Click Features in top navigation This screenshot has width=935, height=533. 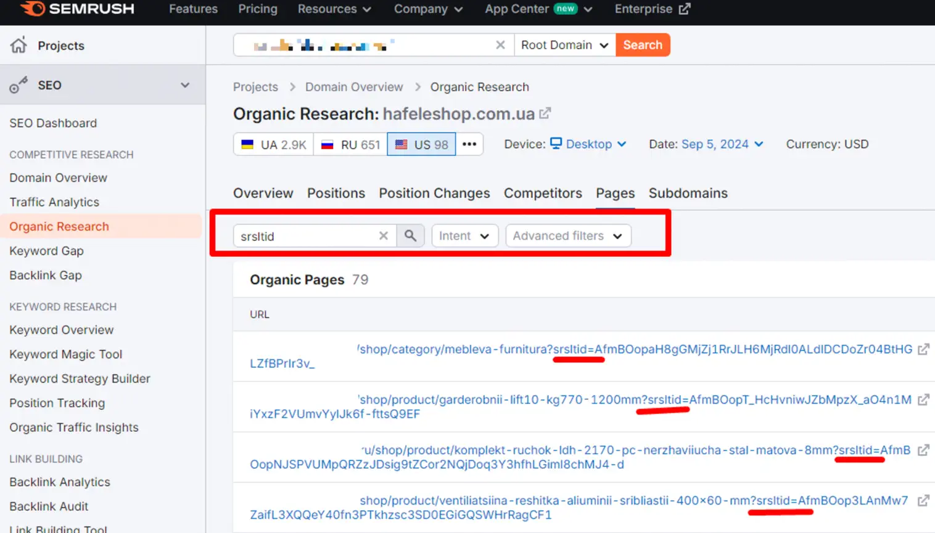[x=193, y=9]
